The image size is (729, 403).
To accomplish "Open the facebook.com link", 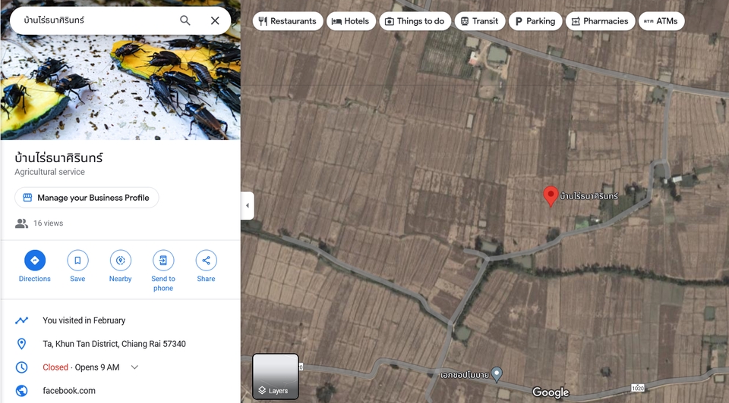I will point(69,390).
